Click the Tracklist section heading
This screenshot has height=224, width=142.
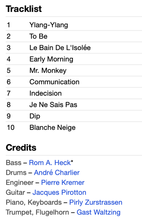click(x=24, y=9)
